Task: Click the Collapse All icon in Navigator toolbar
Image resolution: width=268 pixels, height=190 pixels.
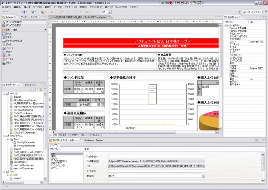Action: pyautogui.click(x=36, y=90)
